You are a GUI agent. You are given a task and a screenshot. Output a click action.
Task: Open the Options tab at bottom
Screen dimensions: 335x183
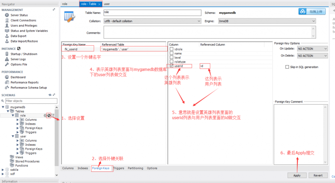[152, 168]
